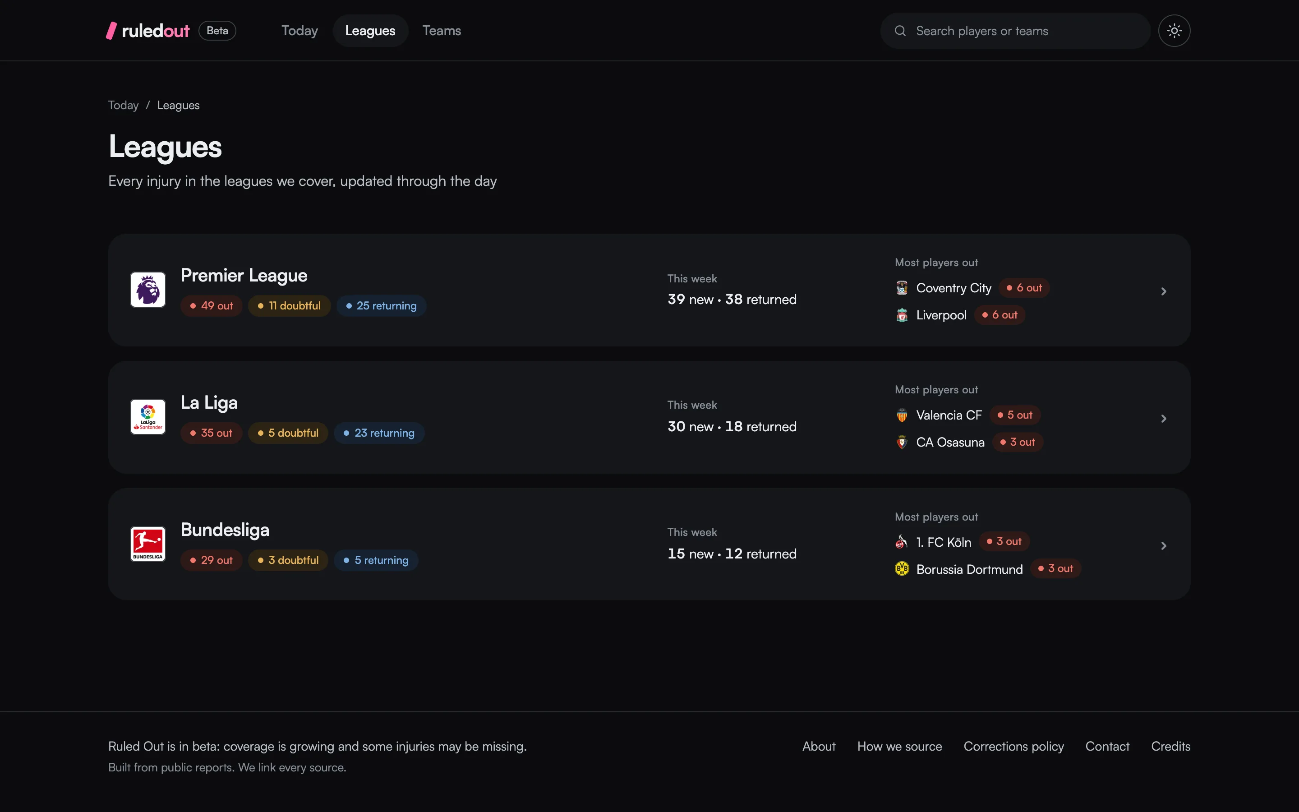
Task: Open the La Liga row chevron
Action: tap(1164, 418)
